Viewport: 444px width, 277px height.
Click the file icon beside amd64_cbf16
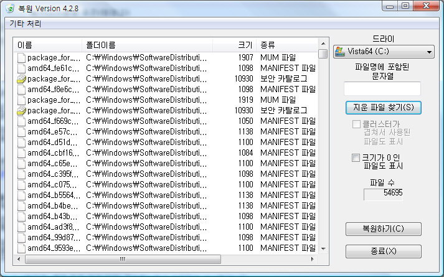pos(22,153)
